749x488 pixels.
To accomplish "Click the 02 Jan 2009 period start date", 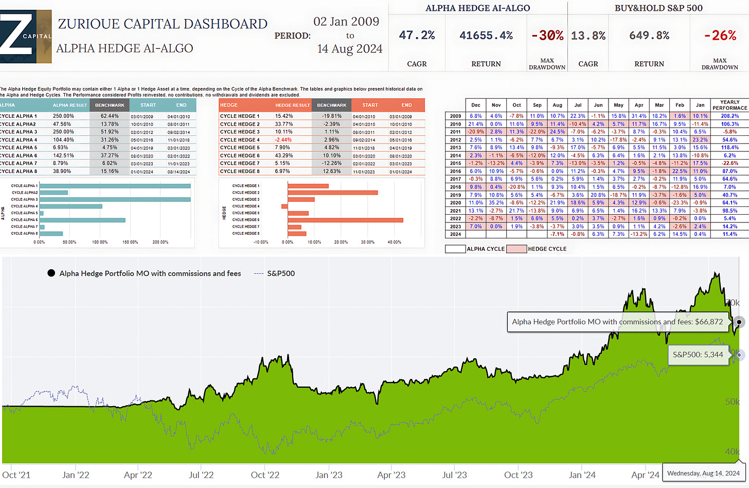I will pos(346,22).
